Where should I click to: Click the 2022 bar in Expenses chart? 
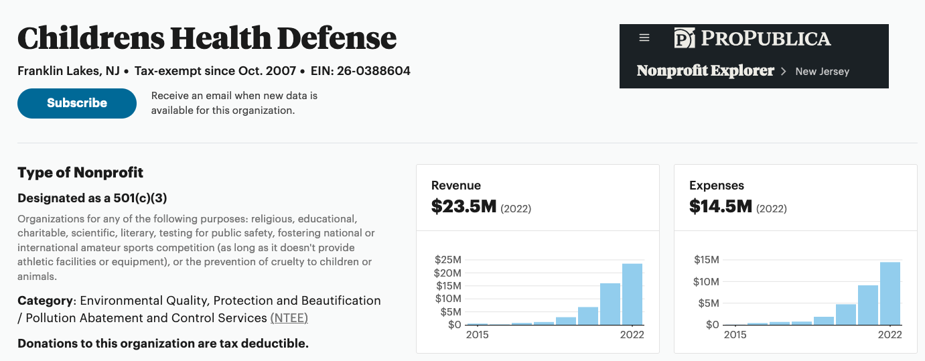pyautogui.click(x=890, y=293)
